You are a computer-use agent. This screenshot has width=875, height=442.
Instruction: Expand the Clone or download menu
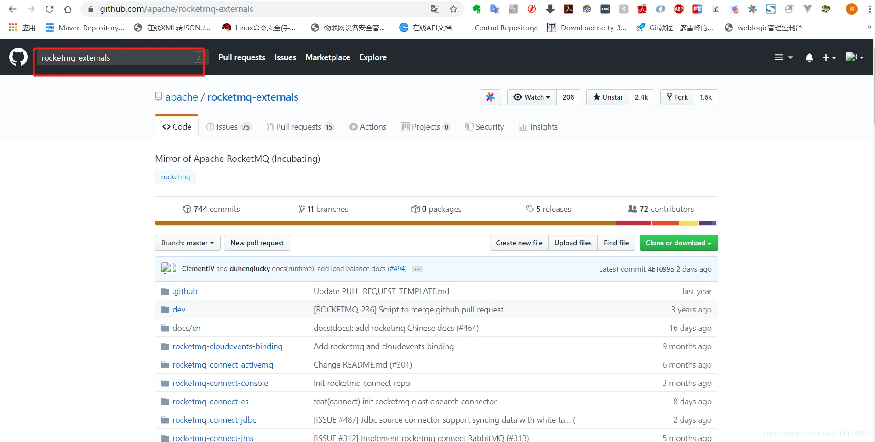pyautogui.click(x=678, y=243)
